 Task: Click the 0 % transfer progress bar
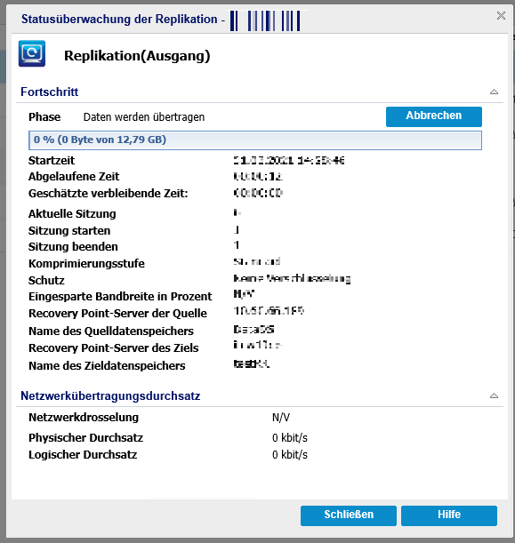pyautogui.click(x=255, y=140)
